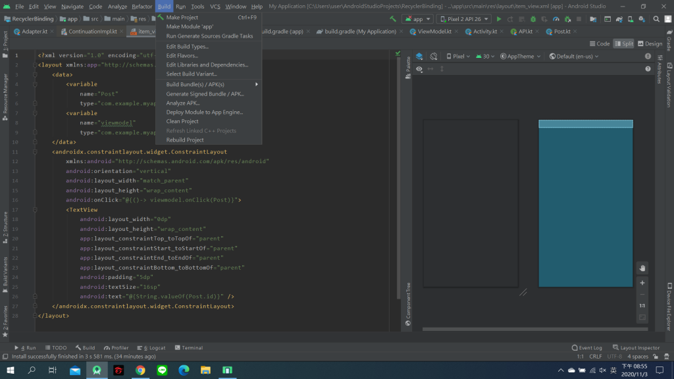Open the Profiler tool window

[x=116, y=347]
